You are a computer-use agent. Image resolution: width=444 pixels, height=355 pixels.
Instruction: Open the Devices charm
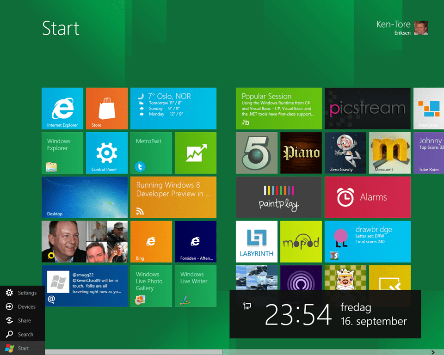point(22,306)
